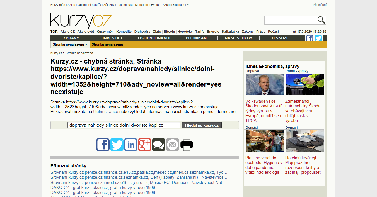Open Zákony in TOP row
The image size is (377, 197).
click(248, 32)
